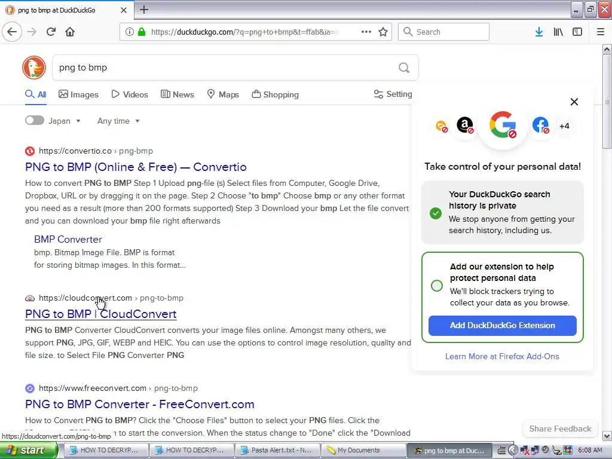Click the forward navigation arrow
The image size is (612, 459).
(x=32, y=32)
